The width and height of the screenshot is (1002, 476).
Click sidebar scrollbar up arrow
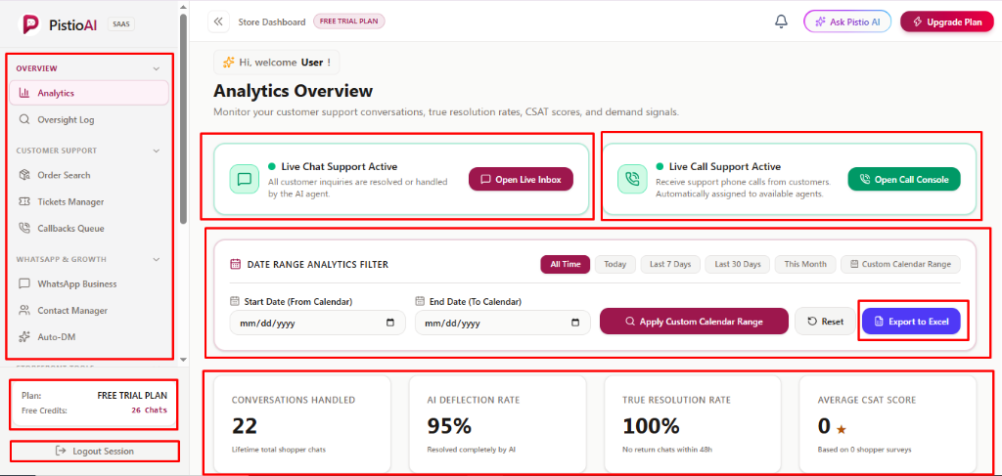pyautogui.click(x=183, y=6)
